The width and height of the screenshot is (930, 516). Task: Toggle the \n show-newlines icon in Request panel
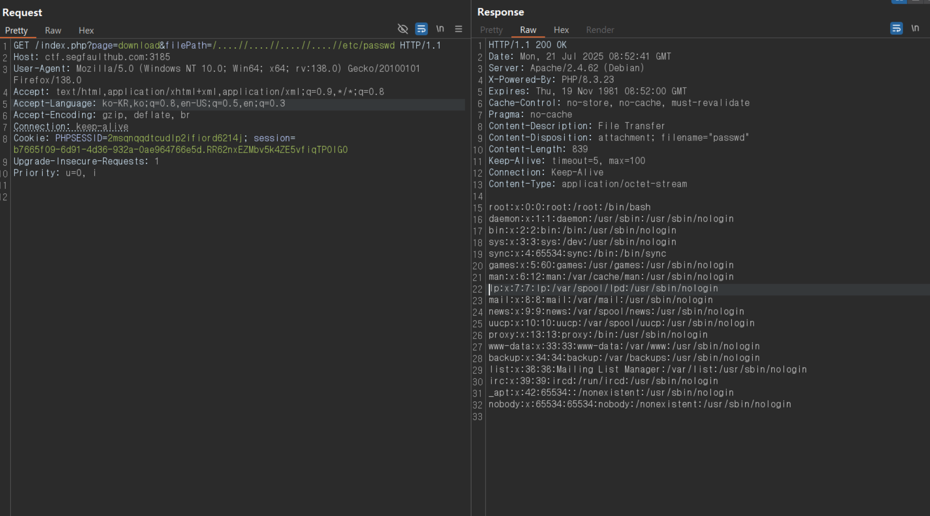coord(440,29)
